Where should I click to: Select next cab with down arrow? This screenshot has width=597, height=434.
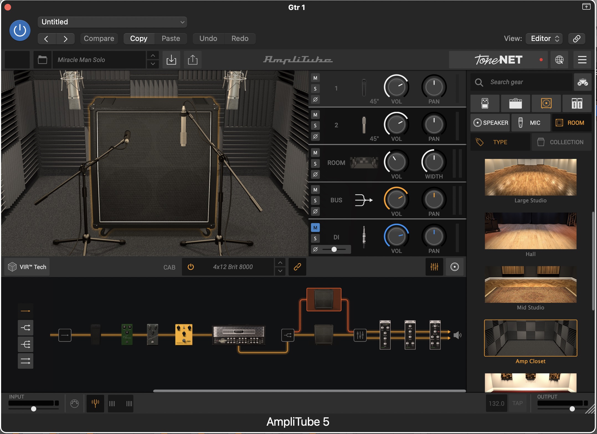[x=280, y=271]
